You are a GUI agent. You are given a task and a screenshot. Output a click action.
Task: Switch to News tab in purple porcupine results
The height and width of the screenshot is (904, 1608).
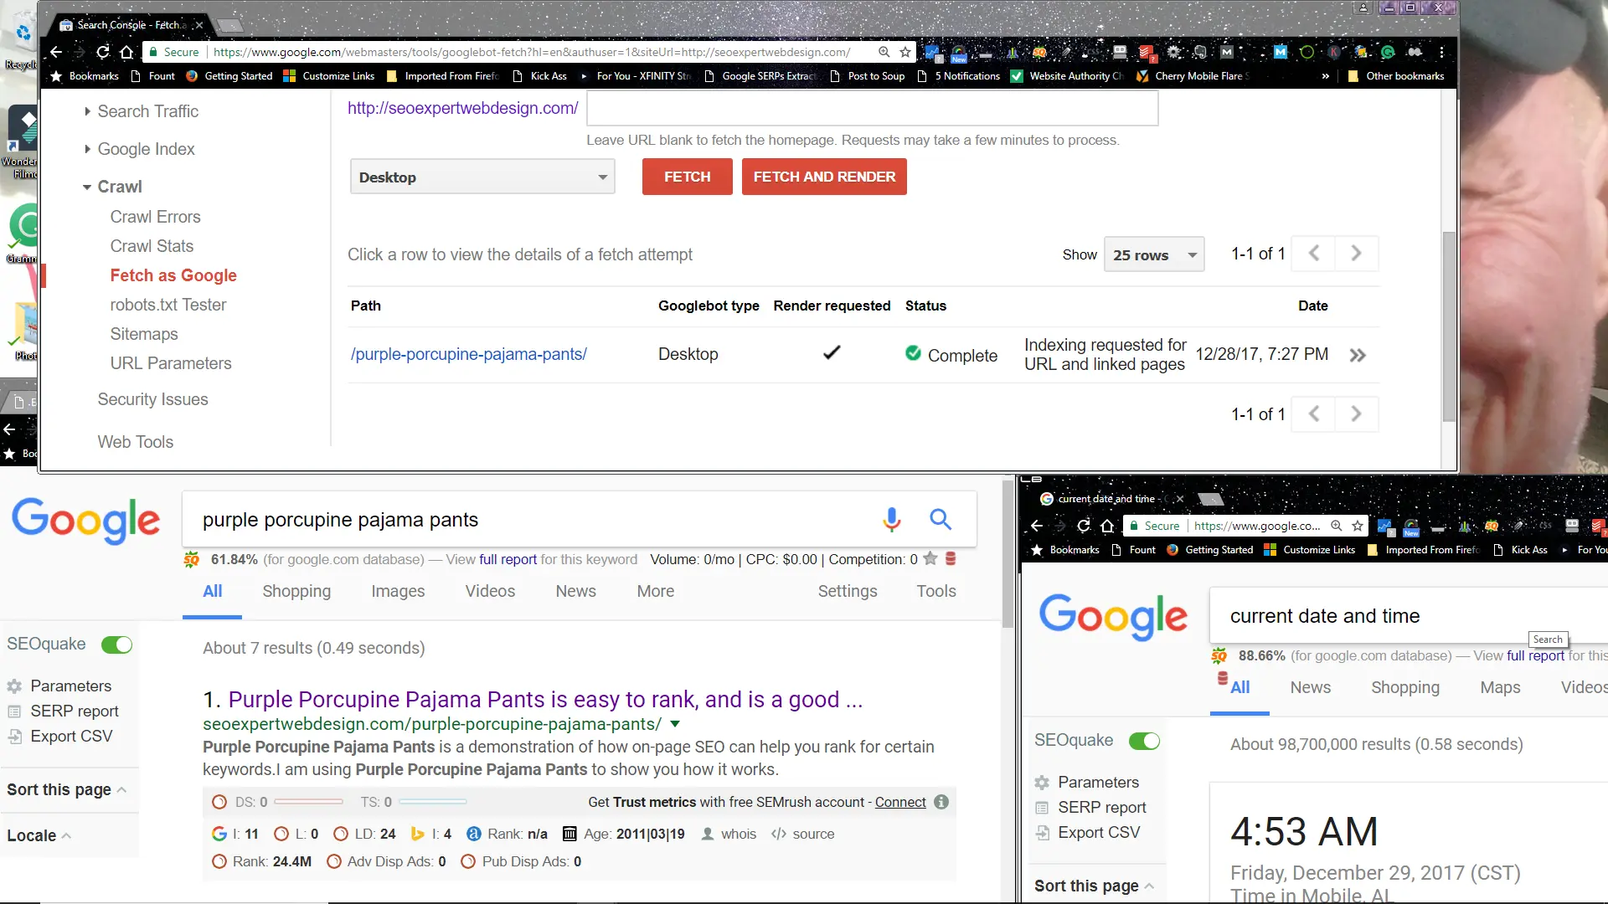(575, 591)
